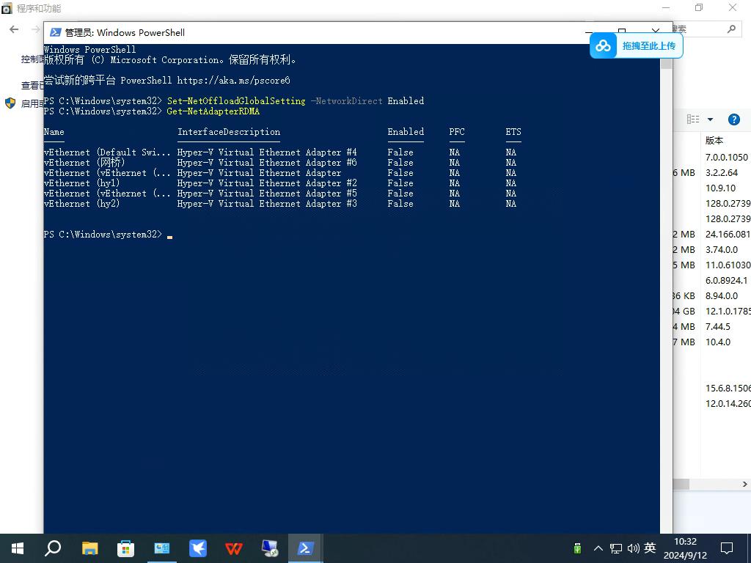Image resolution: width=751 pixels, height=563 pixels.
Task: Click the blue bird app taskbar icon
Action: 198,548
